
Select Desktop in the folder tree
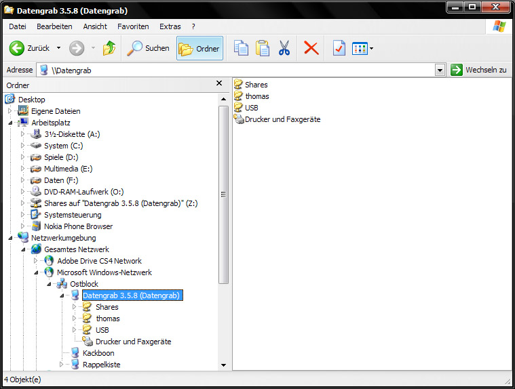[x=31, y=100]
